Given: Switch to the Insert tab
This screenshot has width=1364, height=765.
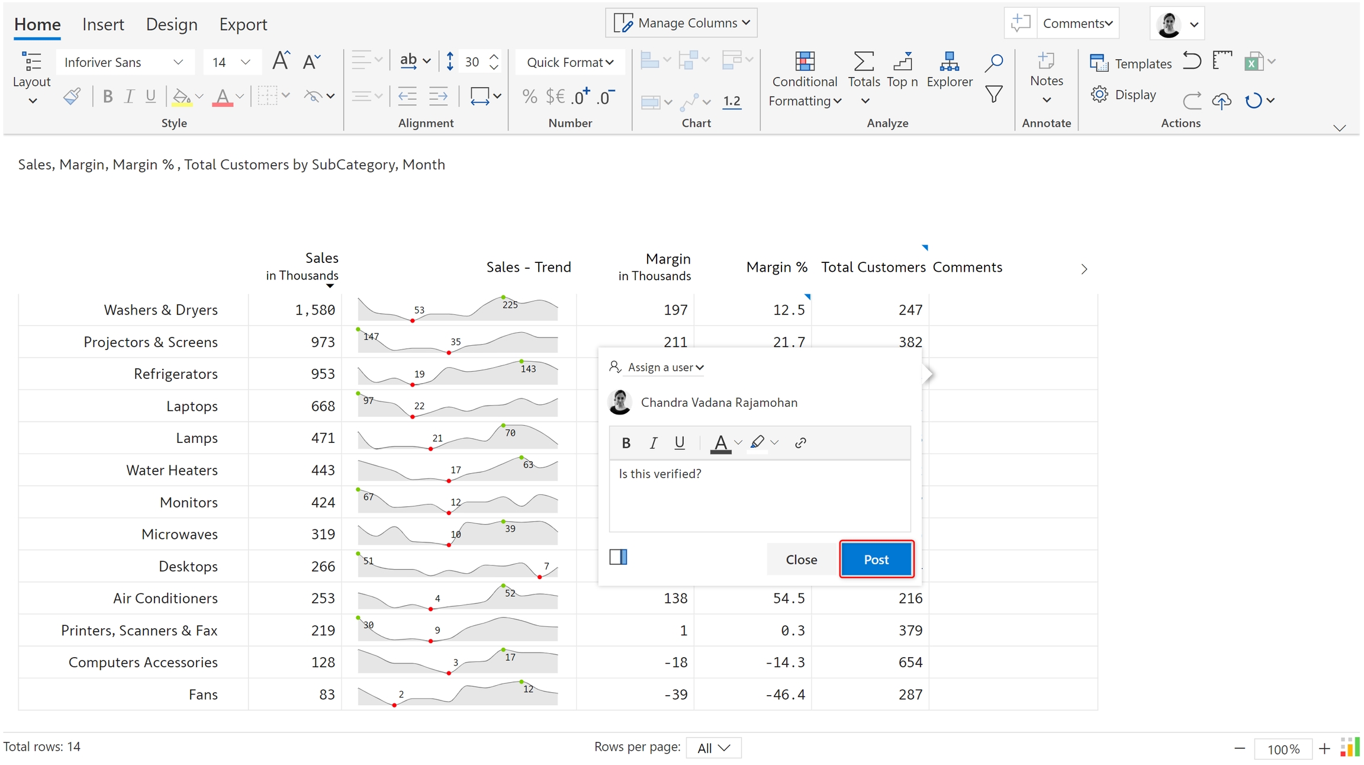Looking at the screenshot, I should click(103, 24).
